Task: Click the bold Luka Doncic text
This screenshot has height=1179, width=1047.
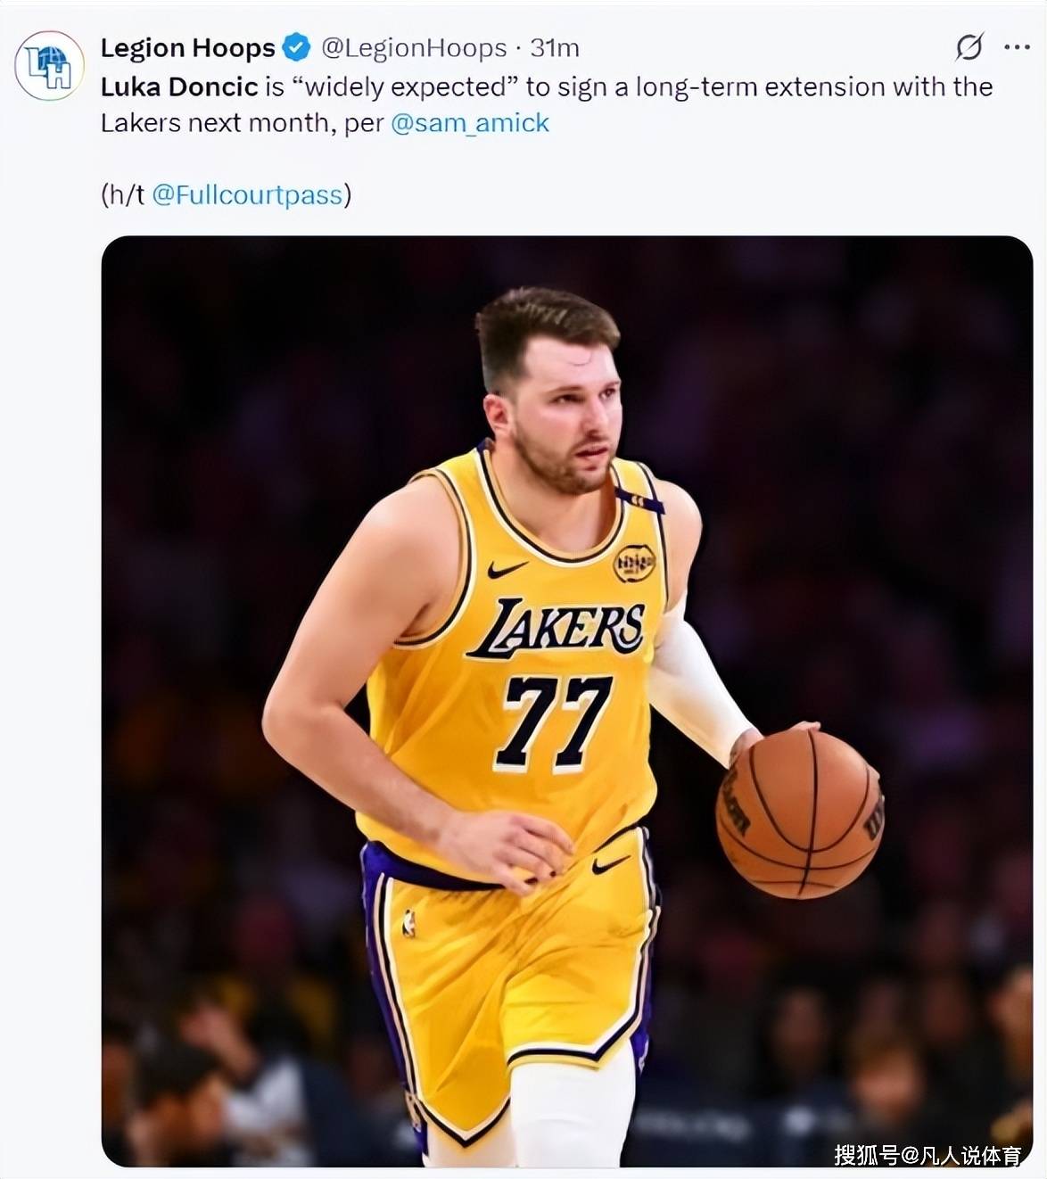Action: pyautogui.click(x=179, y=87)
